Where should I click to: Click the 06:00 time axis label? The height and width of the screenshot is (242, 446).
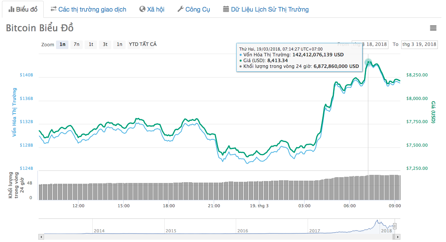(350, 206)
